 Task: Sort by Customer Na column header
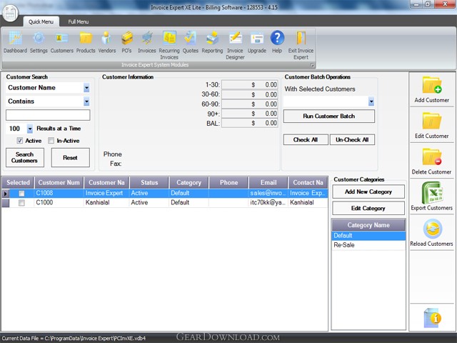point(106,183)
